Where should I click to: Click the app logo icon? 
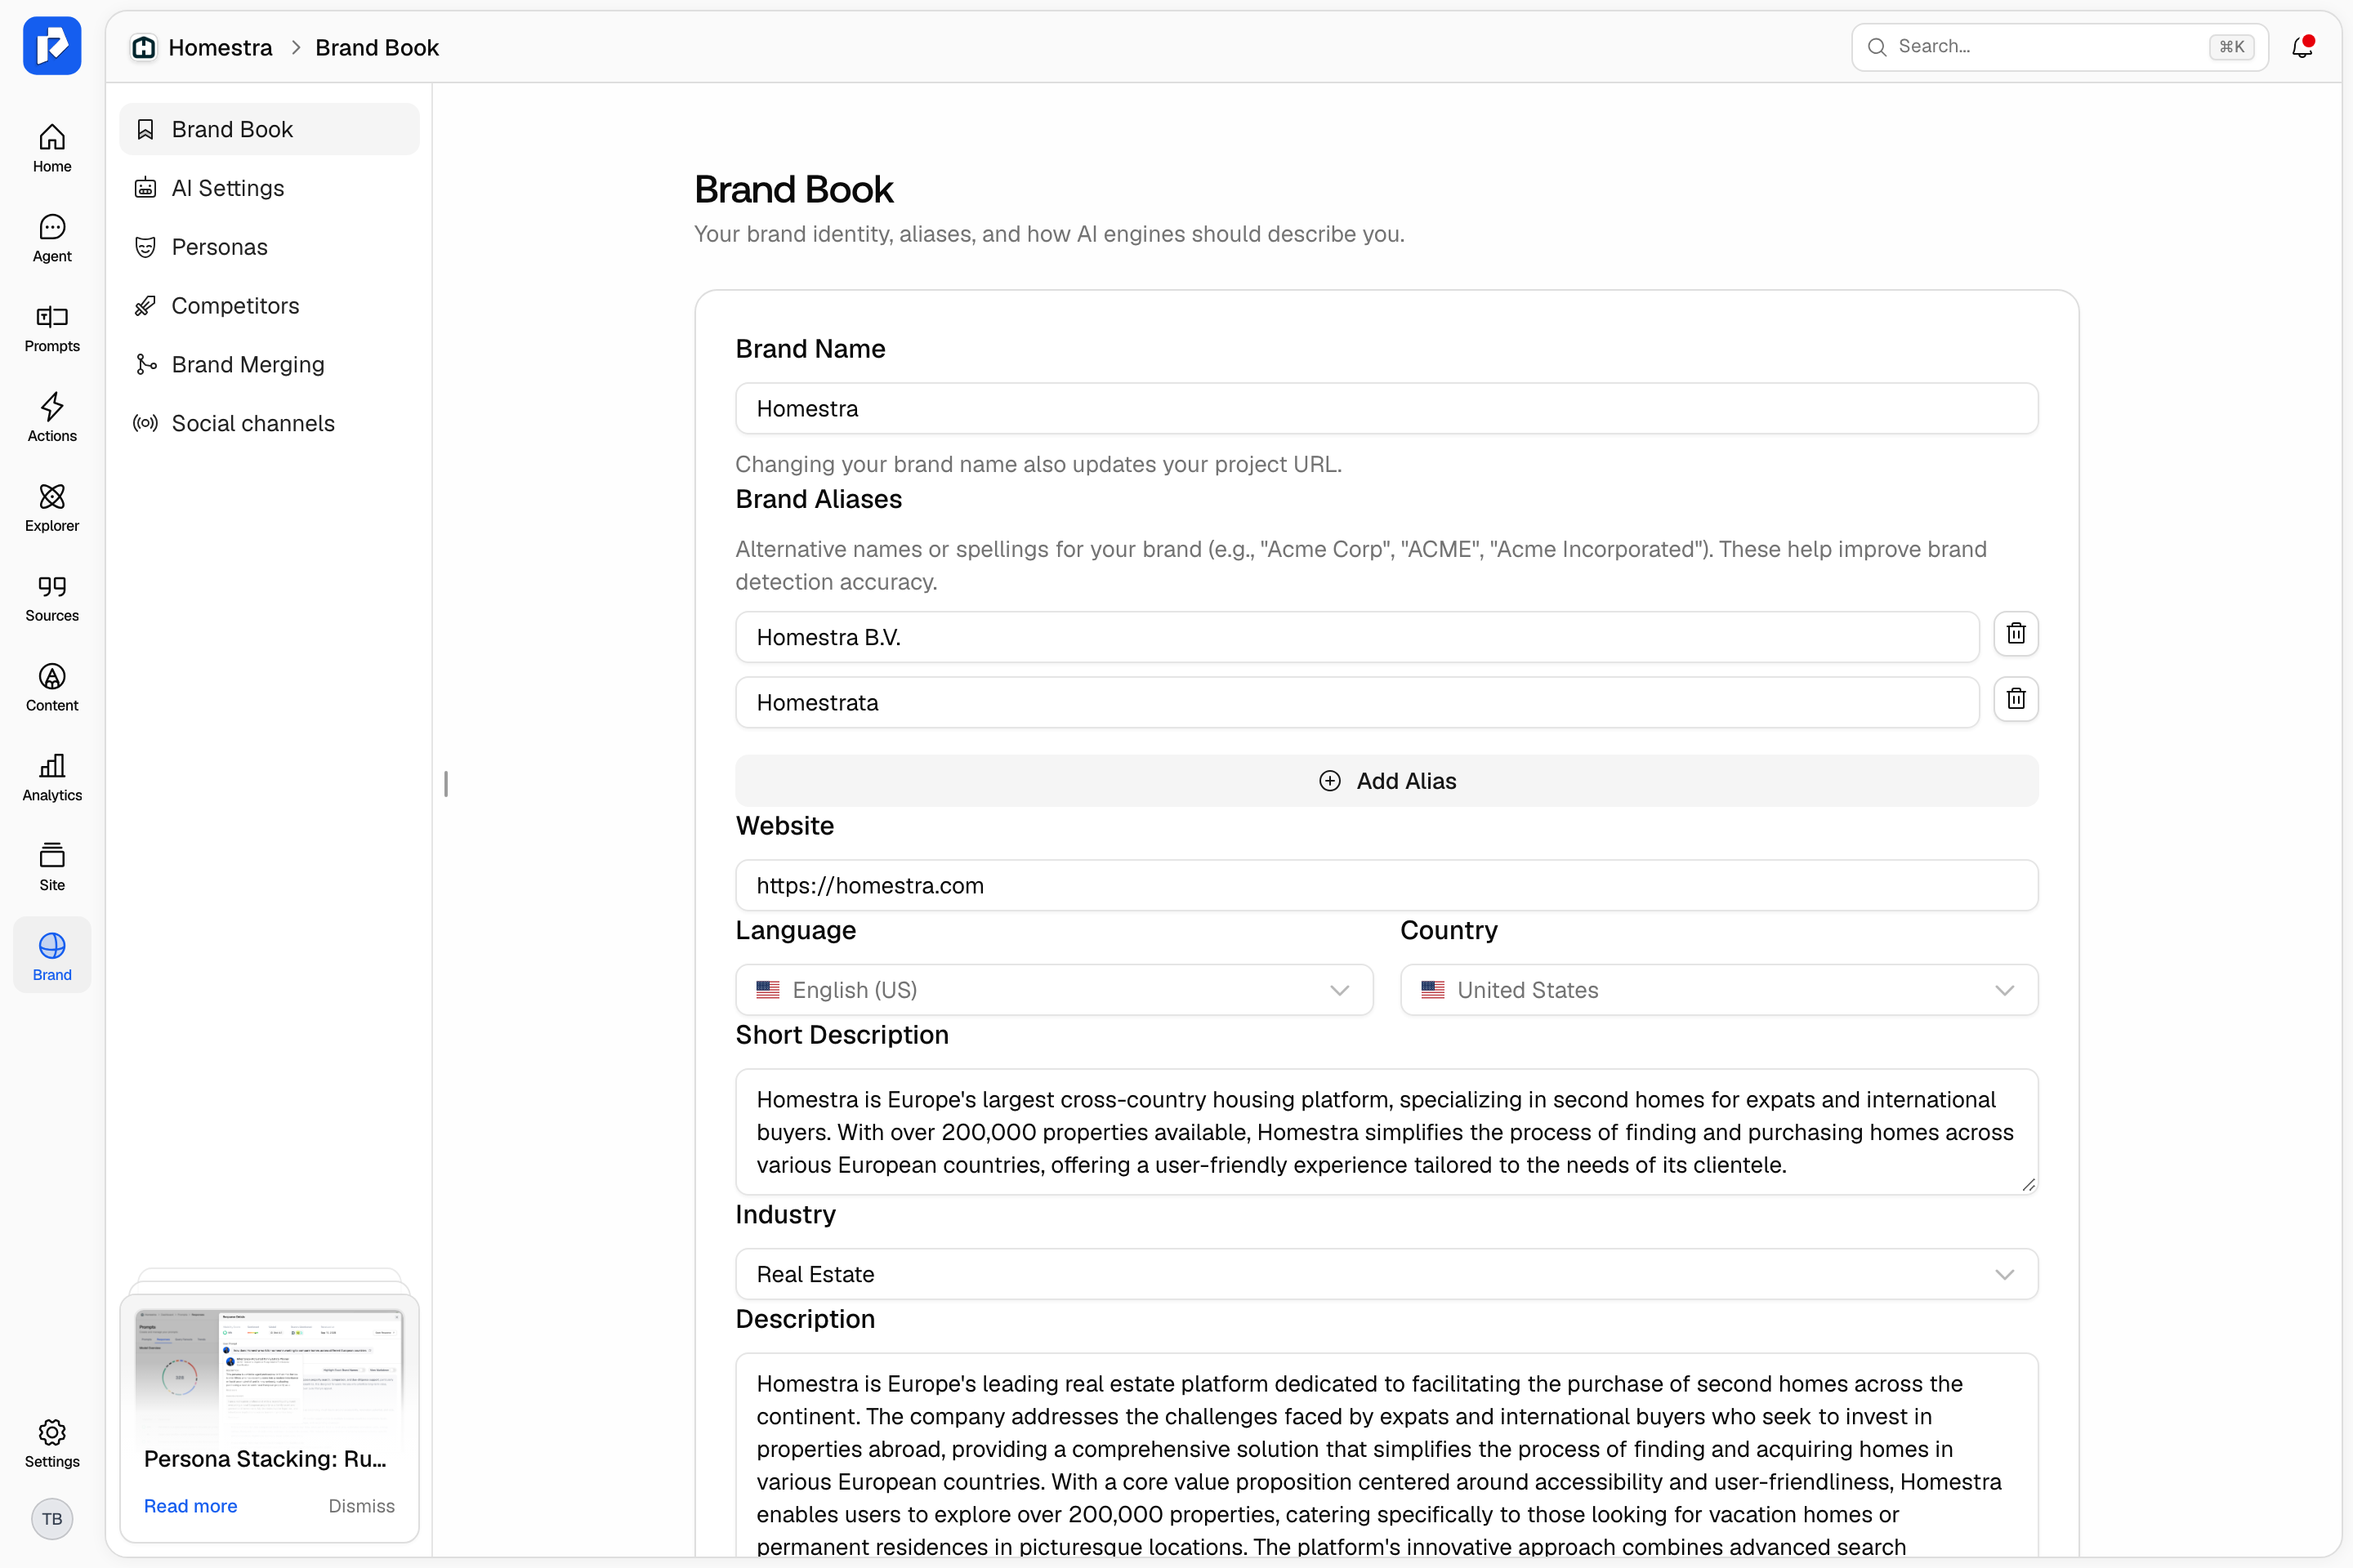tap(52, 46)
